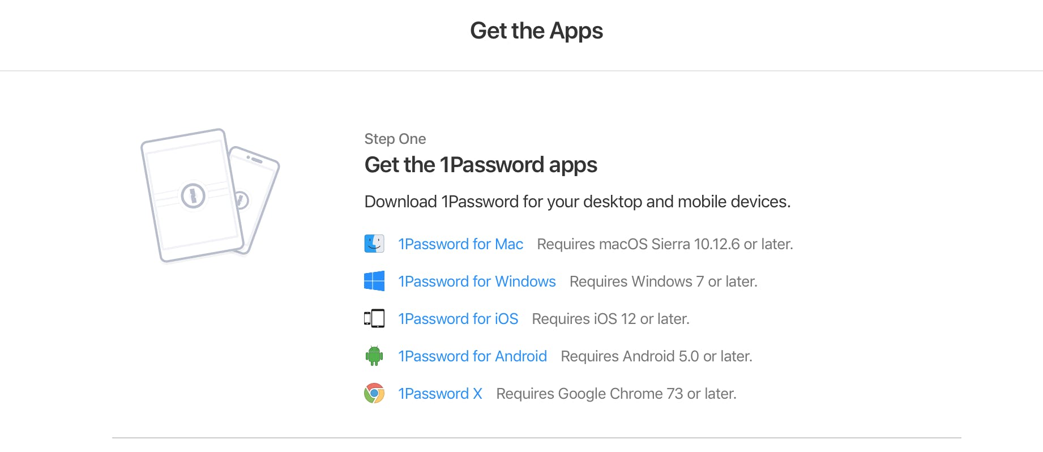Open the 1Password X link
The width and height of the screenshot is (1043, 452).
tap(440, 394)
